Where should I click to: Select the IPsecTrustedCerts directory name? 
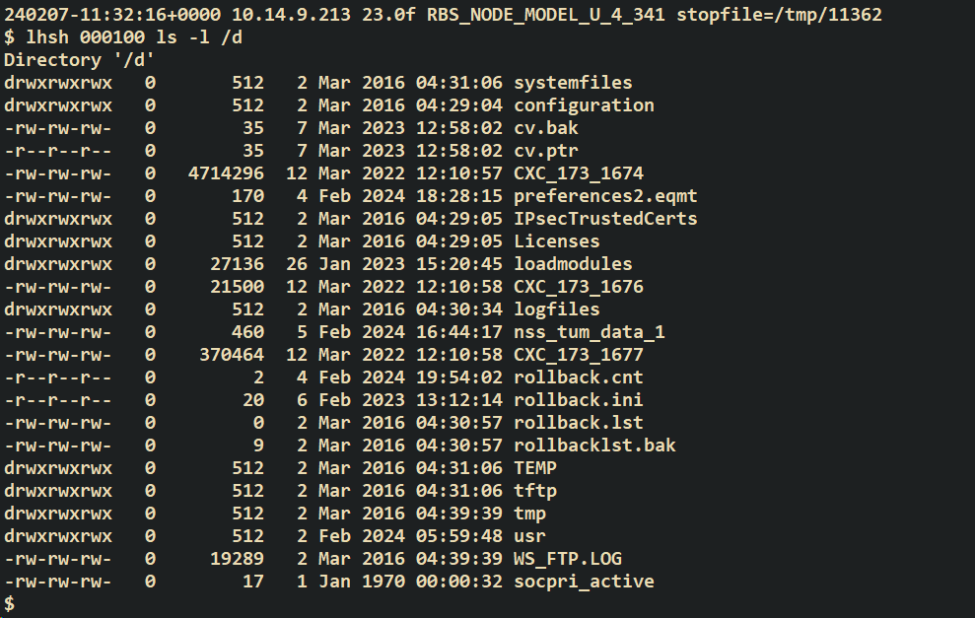coord(605,219)
